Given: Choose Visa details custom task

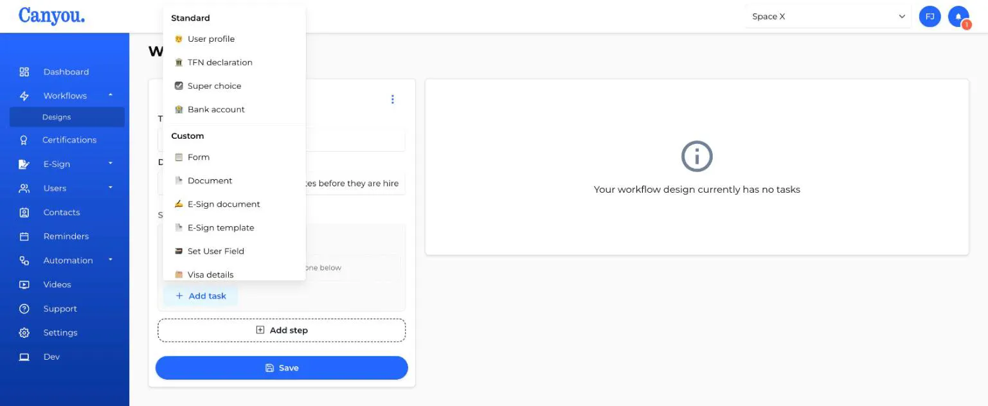Looking at the screenshot, I should (234, 274).
